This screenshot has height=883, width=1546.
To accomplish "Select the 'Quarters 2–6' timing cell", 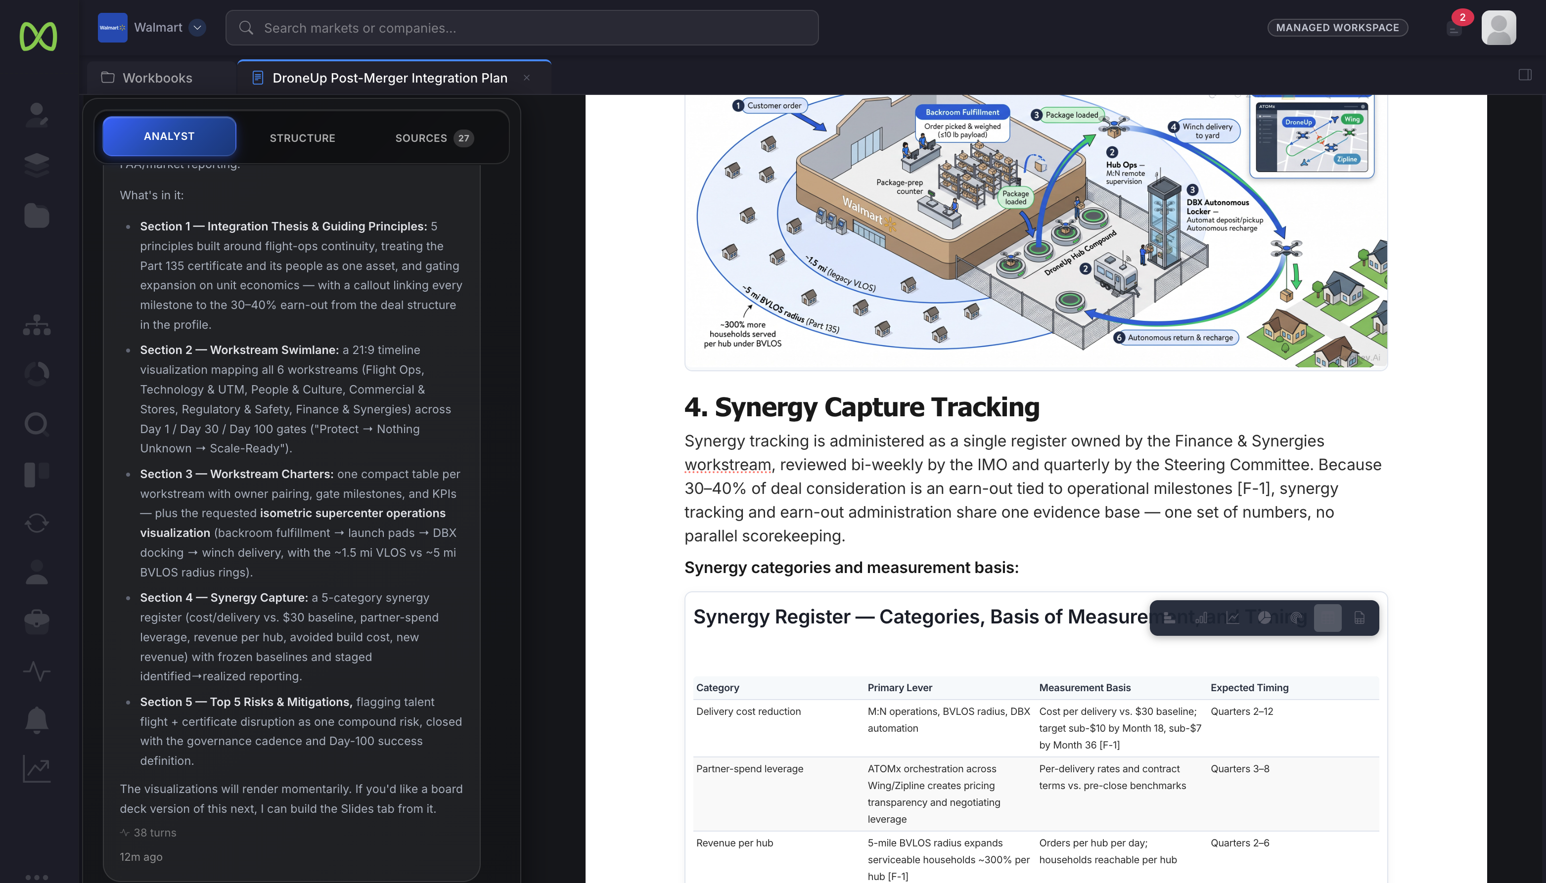I will point(1240,843).
